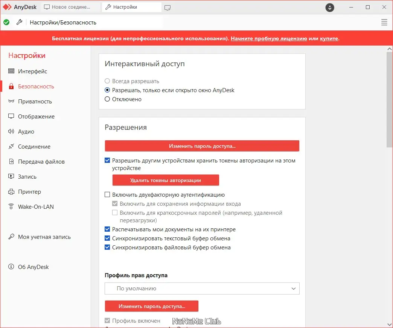The width and height of the screenshot is (393, 328).
Task: Open the По умолчанию profile dropdown
Action: [x=202, y=289]
